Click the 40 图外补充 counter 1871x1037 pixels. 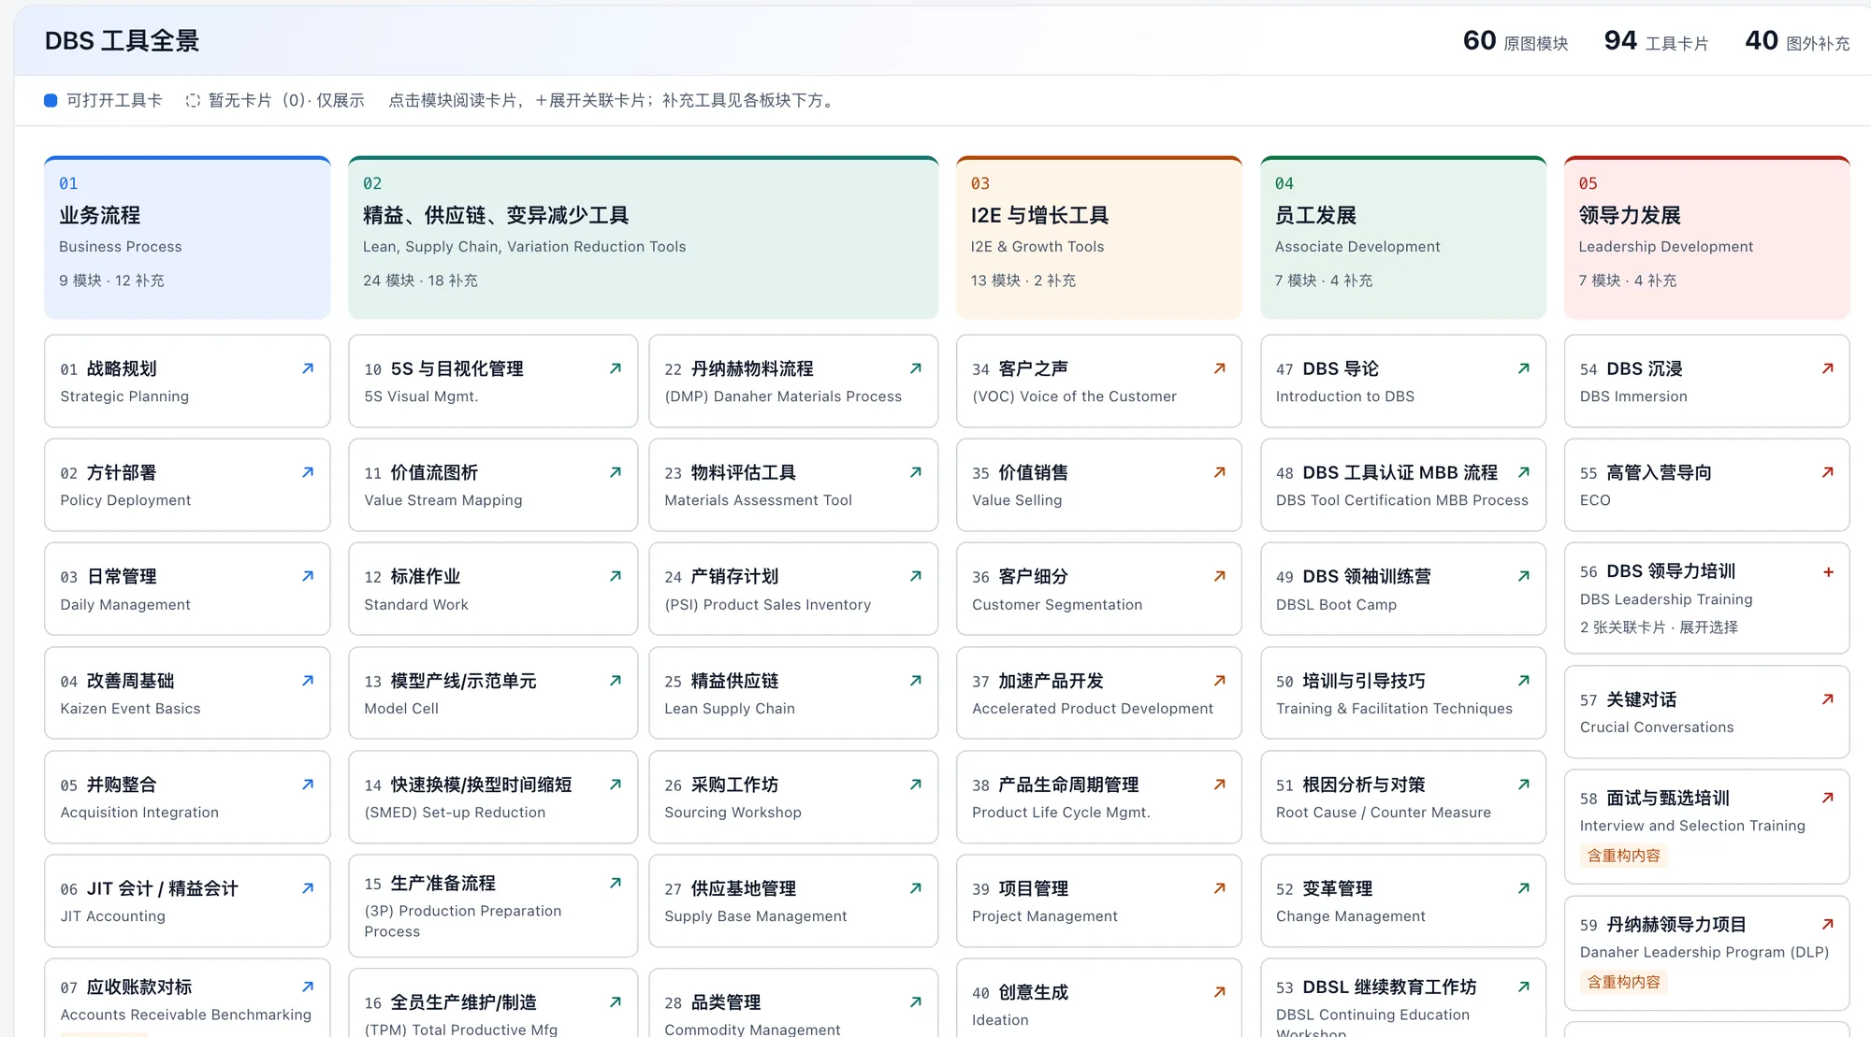coord(1797,41)
